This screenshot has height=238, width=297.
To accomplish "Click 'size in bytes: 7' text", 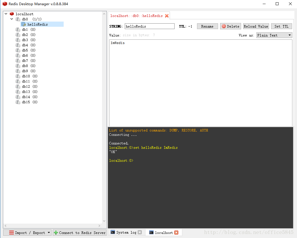I will point(139,35).
